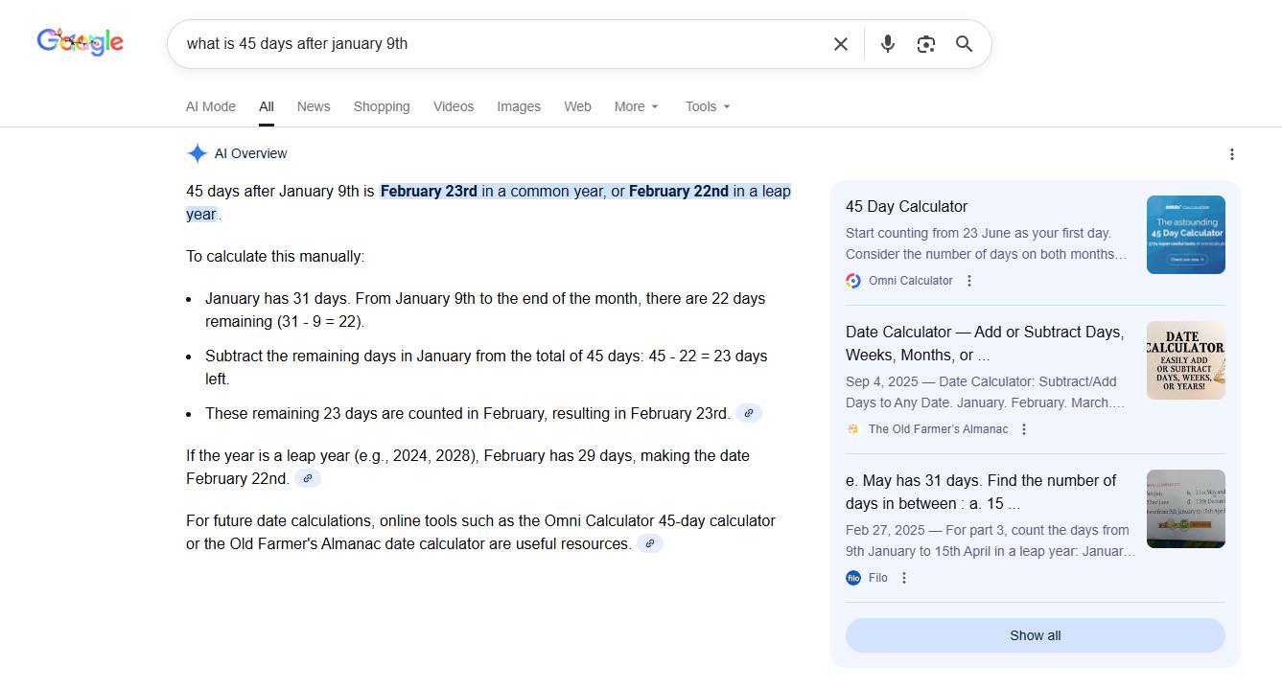Viewport: 1282px width, 690px height.
Task: Open May has 31 days result link
Action: [x=981, y=492]
